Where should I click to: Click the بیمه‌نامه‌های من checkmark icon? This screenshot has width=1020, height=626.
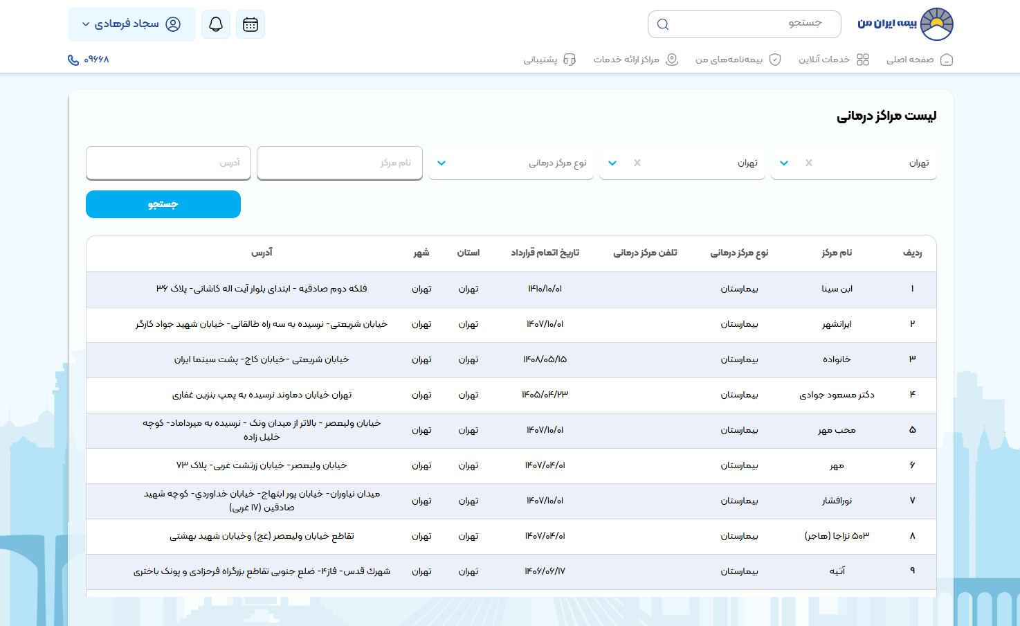click(x=775, y=60)
